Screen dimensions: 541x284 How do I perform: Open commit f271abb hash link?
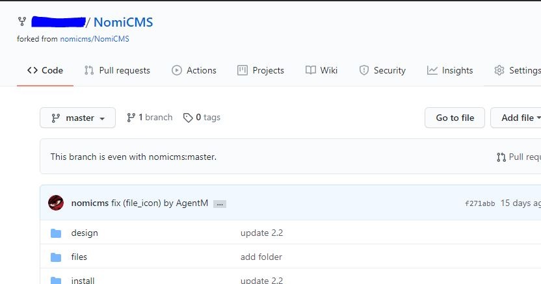(x=480, y=203)
